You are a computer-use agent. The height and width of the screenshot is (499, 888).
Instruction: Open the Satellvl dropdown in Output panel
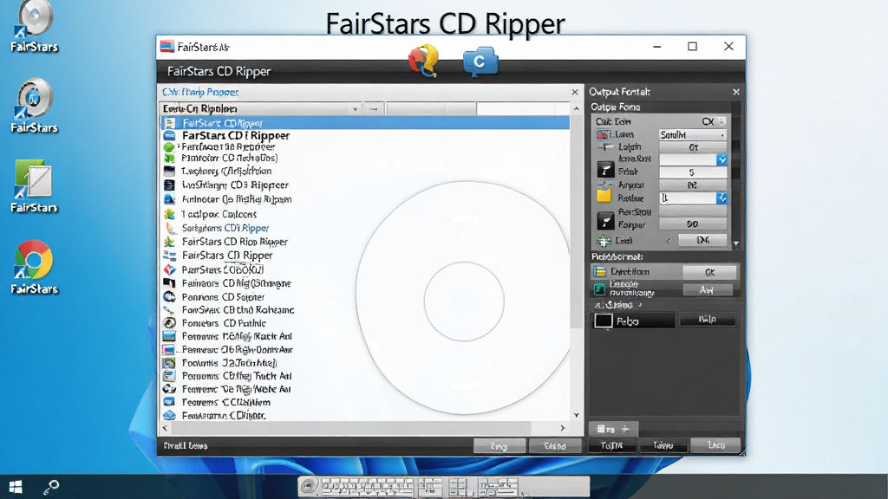pyautogui.click(x=693, y=134)
